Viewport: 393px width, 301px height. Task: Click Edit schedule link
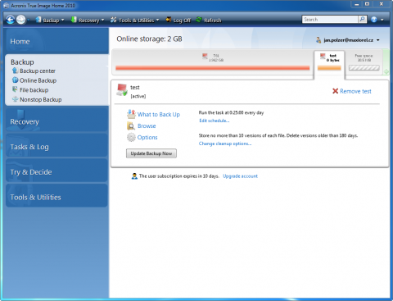tap(215, 121)
